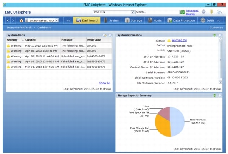228x154 pixels.
Task: Go back with the left navigation arrow
Action: click(8, 20)
